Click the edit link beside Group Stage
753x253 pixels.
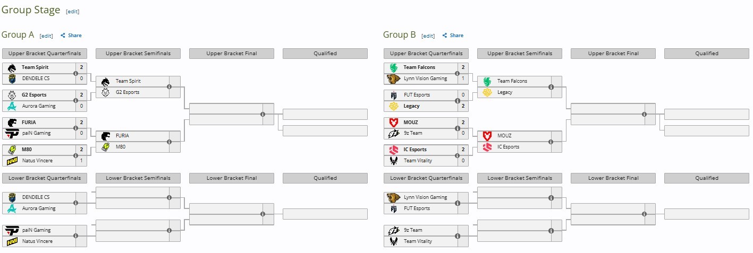[x=72, y=11]
